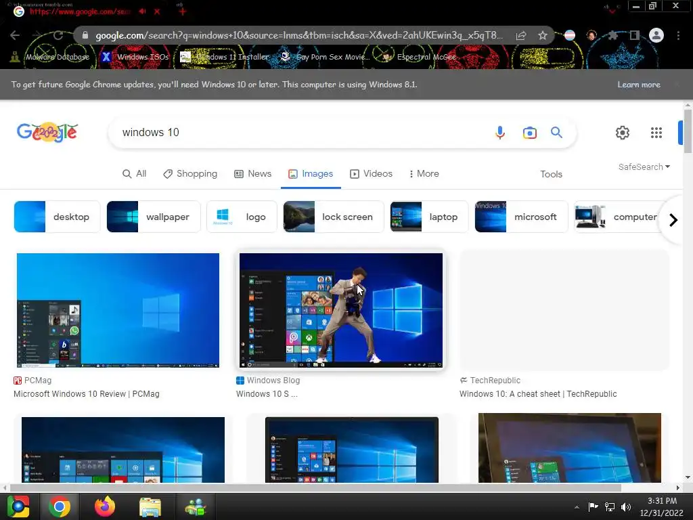
Task: Search by image with the camera icon
Action: [529, 133]
